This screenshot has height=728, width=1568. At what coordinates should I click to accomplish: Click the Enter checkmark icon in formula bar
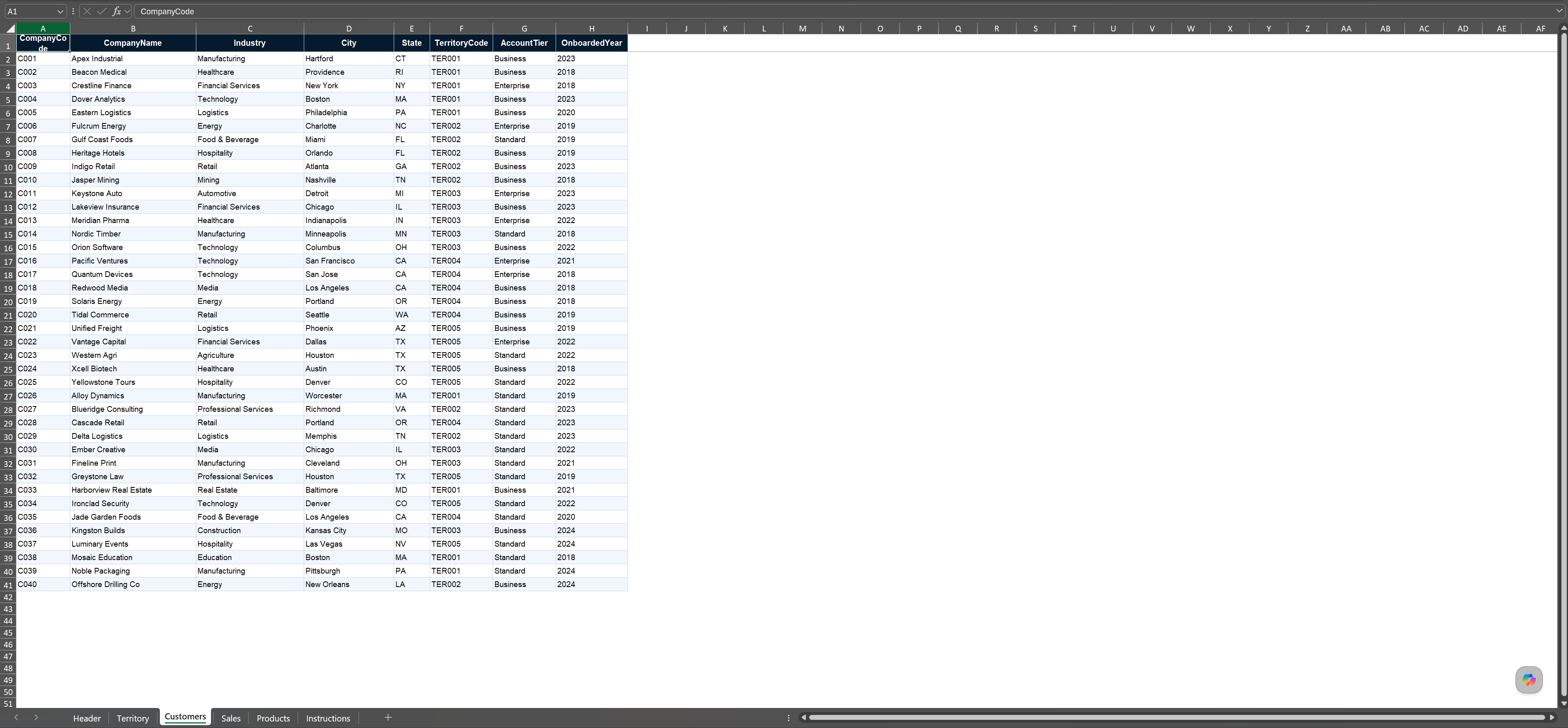pyautogui.click(x=101, y=11)
